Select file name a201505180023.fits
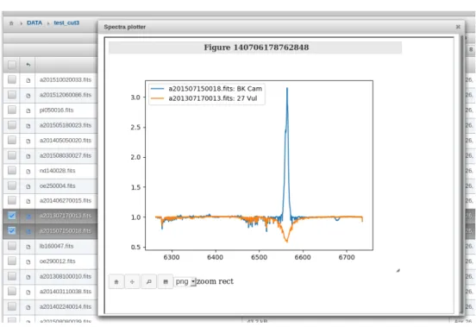476x327 pixels. coord(66,125)
